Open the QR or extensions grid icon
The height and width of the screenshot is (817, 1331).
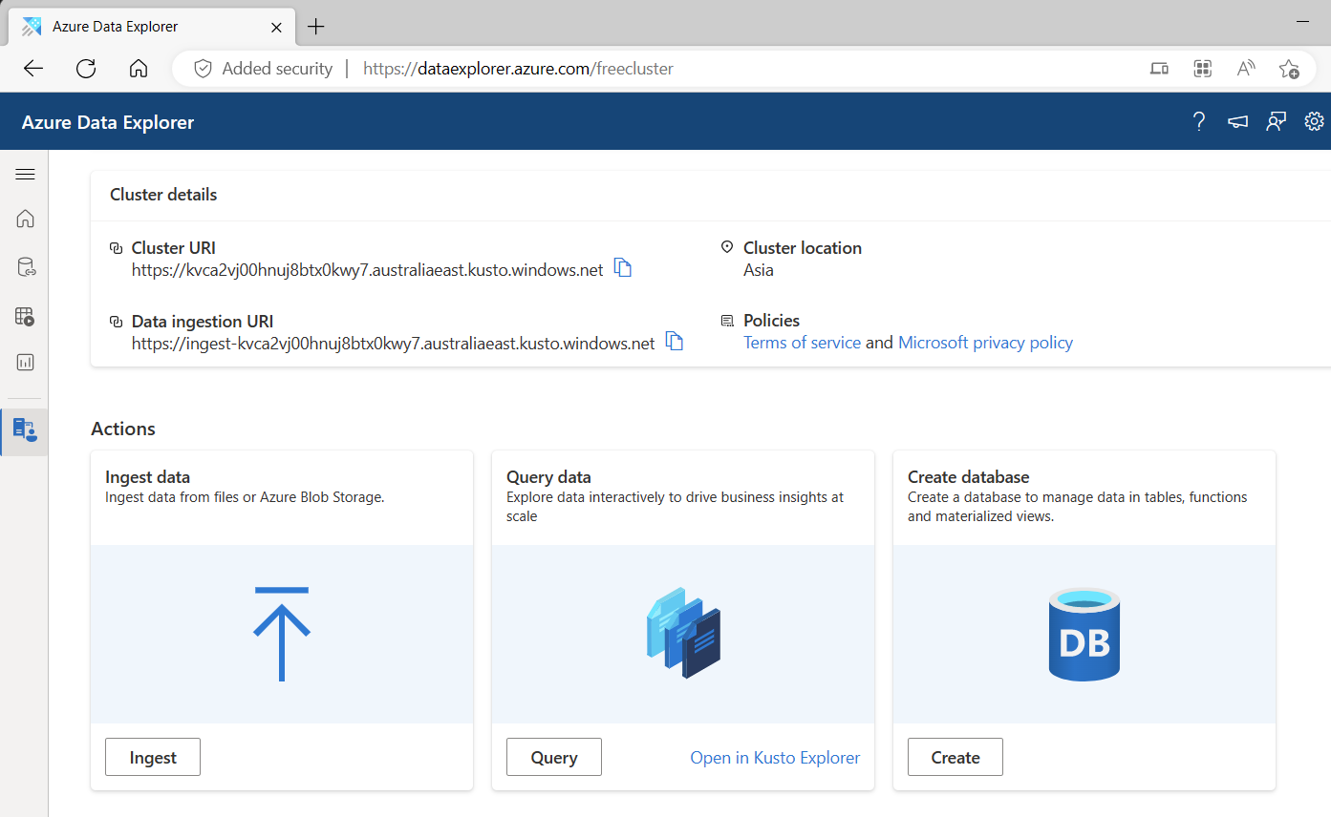(x=1203, y=68)
